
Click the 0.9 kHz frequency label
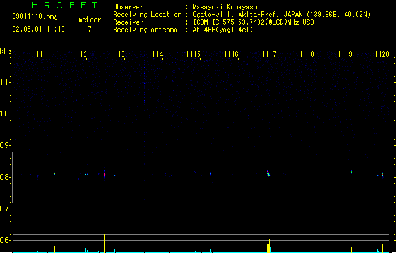(5, 145)
